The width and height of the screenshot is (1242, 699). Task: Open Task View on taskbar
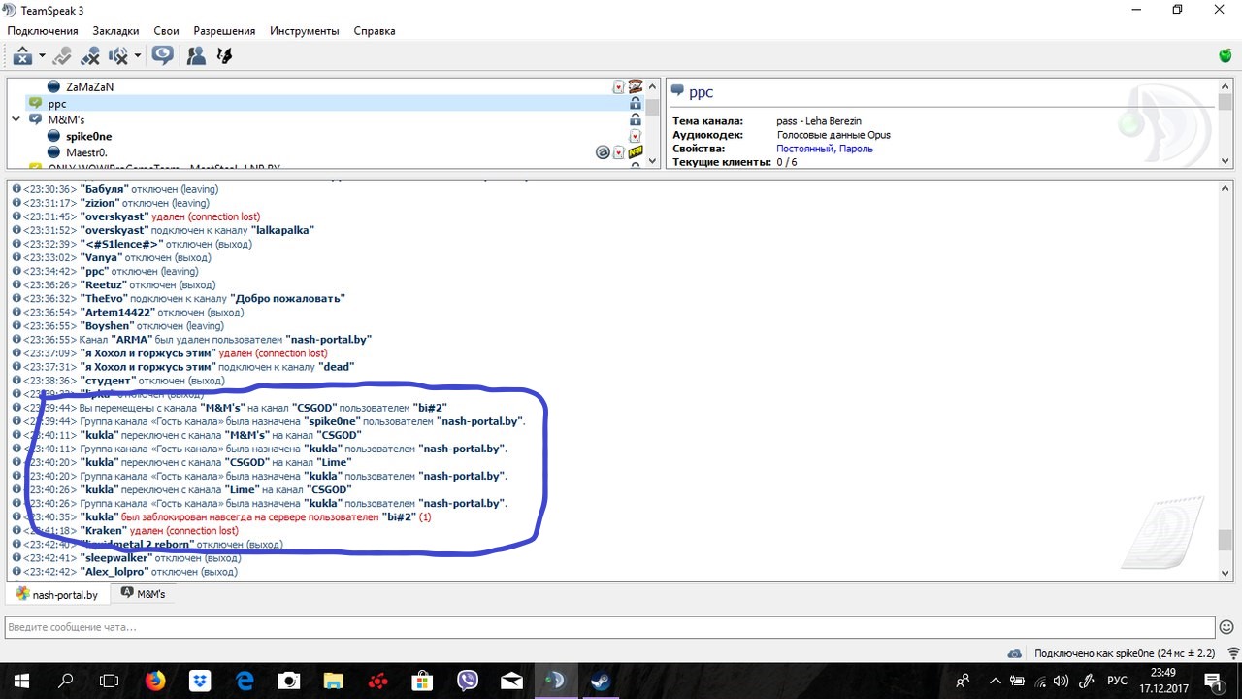click(x=110, y=681)
